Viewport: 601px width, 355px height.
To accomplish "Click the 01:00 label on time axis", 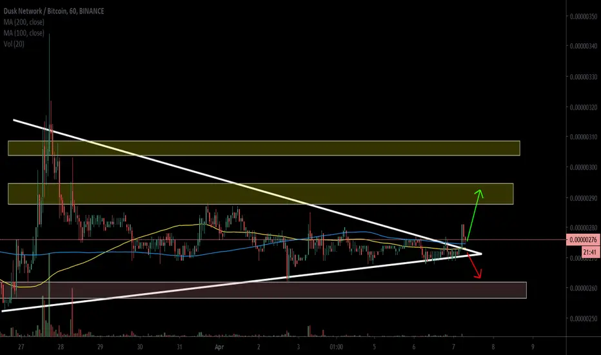I will pyautogui.click(x=336, y=347).
